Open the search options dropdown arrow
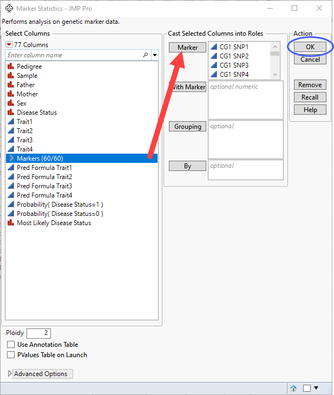Viewport: 334px width, 395px height. coord(155,55)
